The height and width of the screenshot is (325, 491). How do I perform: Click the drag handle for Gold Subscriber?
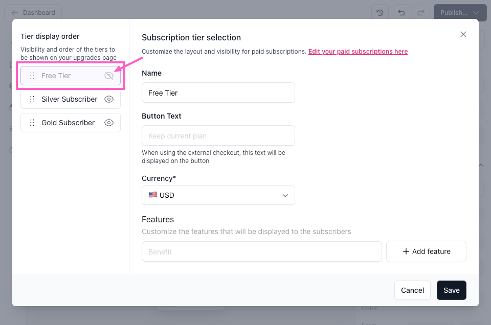(x=32, y=123)
